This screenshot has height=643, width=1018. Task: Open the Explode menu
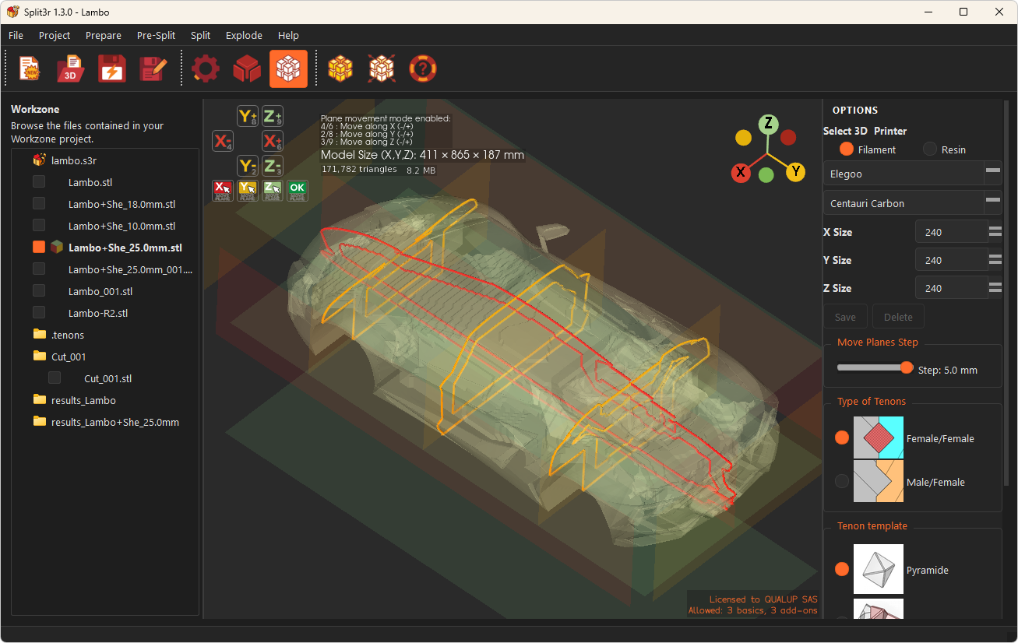pyautogui.click(x=244, y=35)
